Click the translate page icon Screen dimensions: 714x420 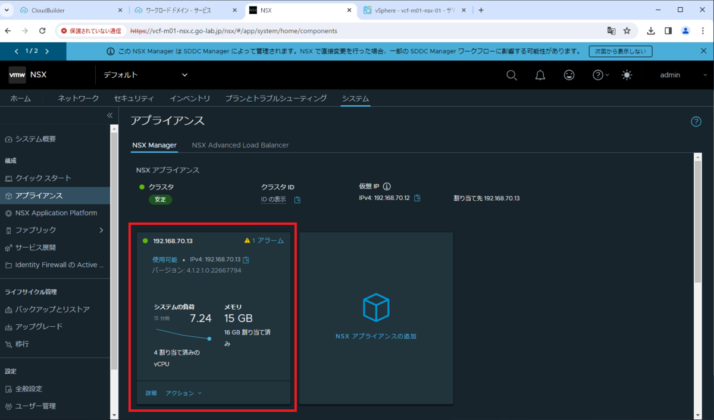click(x=611, y=31)
